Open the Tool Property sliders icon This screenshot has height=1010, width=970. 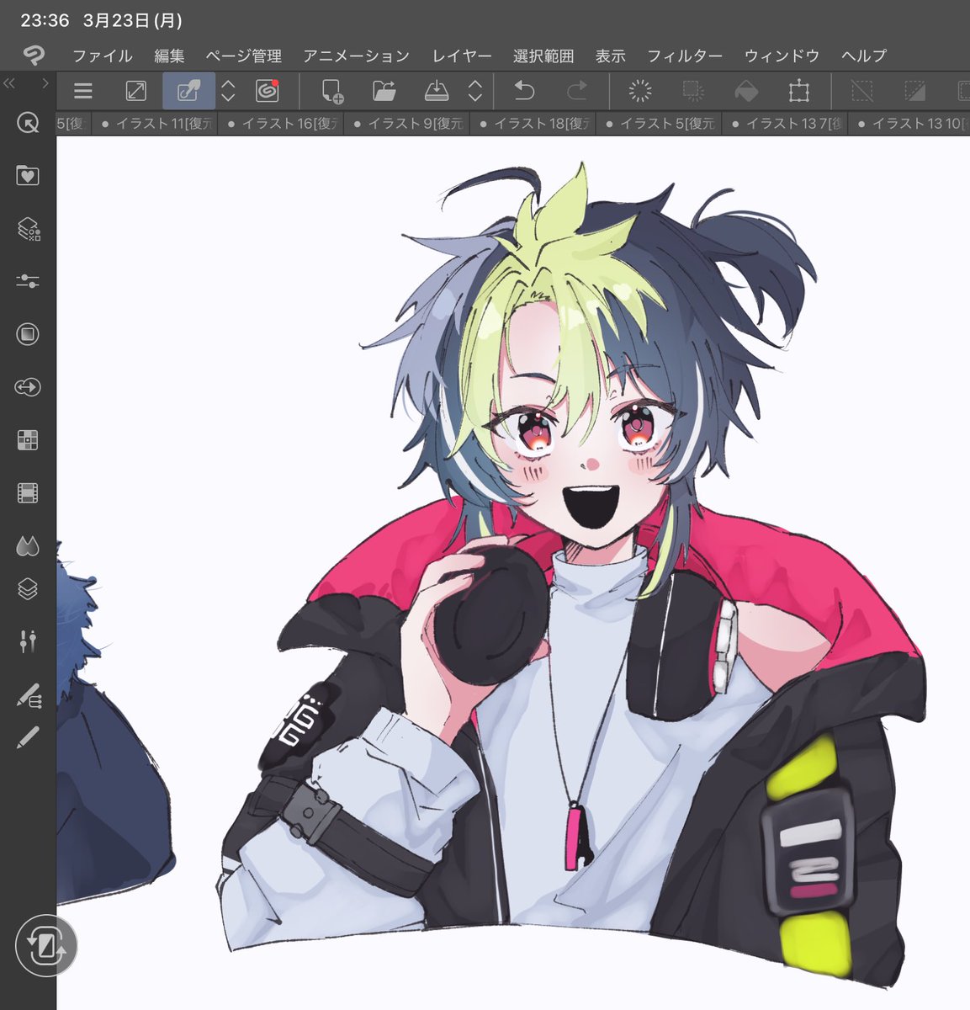tap(28, 281)
